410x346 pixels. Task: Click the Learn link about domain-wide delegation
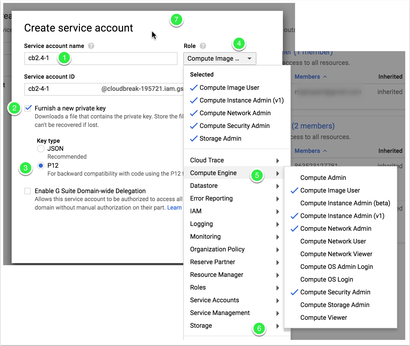[174, 207]
